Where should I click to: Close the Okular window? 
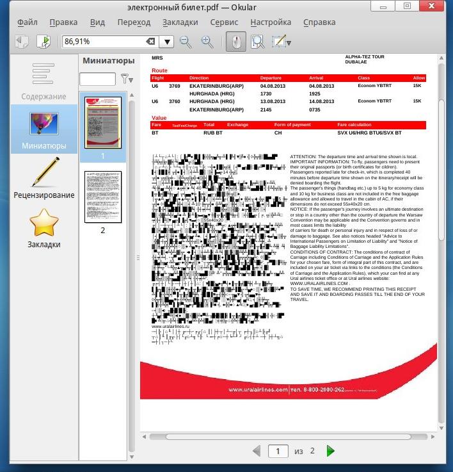(431, 6)
